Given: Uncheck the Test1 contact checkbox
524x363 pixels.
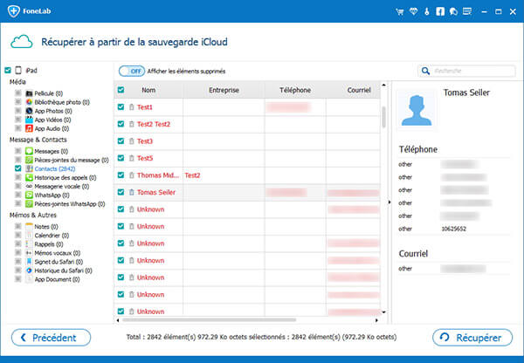Looking at the screenshot, I should point(121,106).
